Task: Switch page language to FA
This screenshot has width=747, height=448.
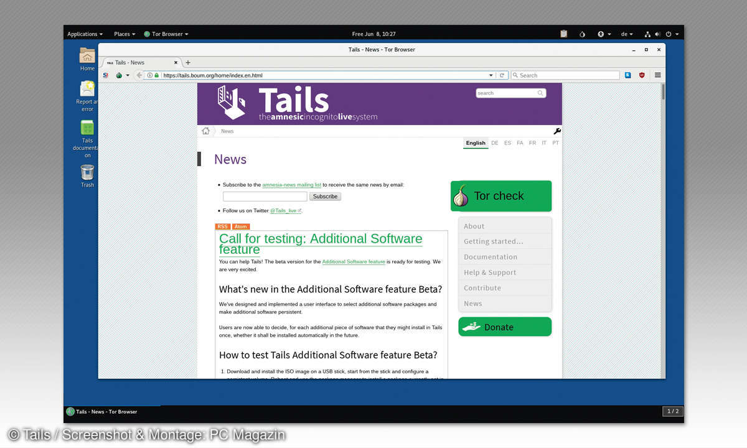Action: [x=520, y=142]
